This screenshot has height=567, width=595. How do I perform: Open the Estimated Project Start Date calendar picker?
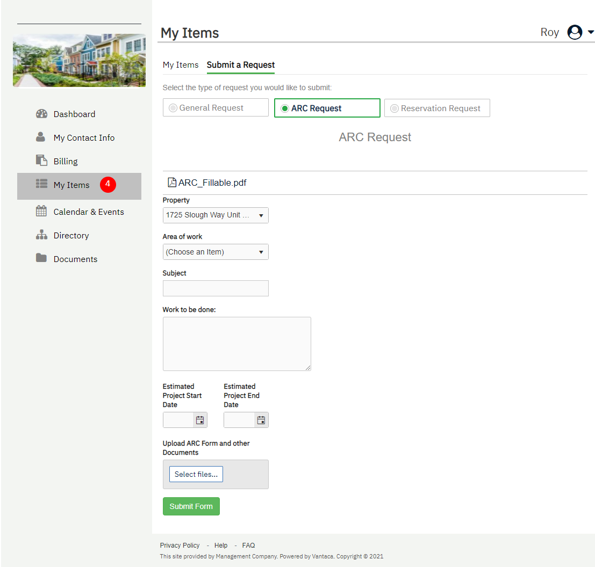pos(200,420)
